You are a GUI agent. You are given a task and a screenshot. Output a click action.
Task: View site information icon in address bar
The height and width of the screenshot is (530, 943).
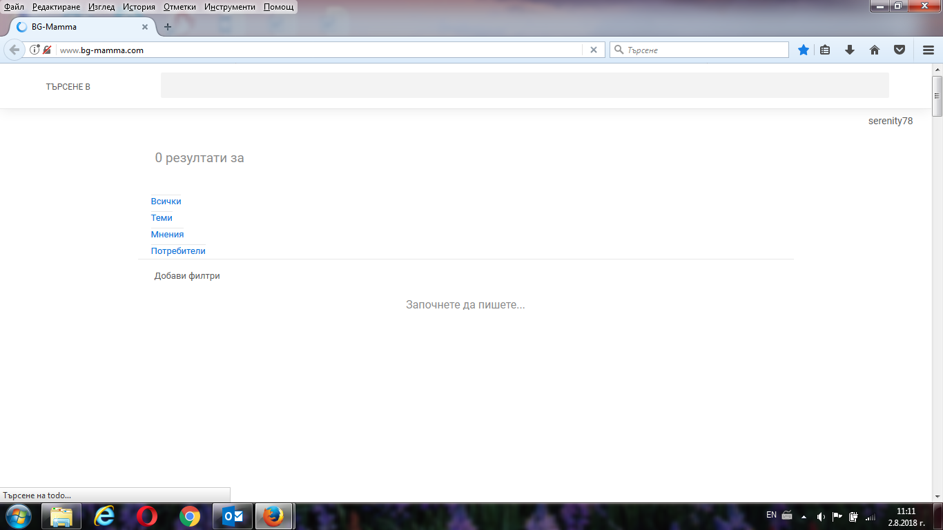[35, 50]
